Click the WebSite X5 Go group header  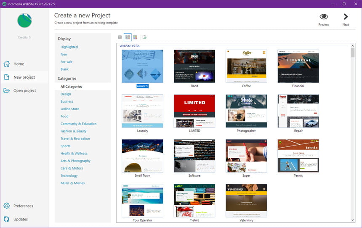click(130, 46)
